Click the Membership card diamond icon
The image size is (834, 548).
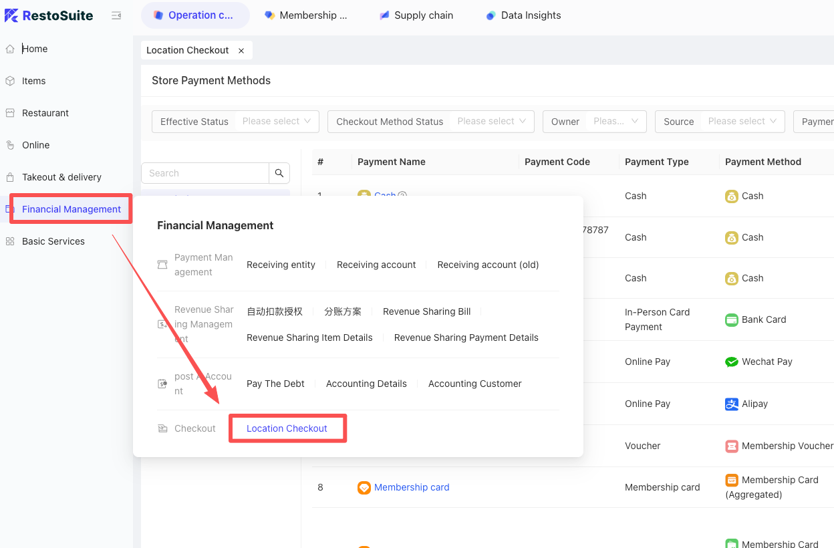[364, 487]
